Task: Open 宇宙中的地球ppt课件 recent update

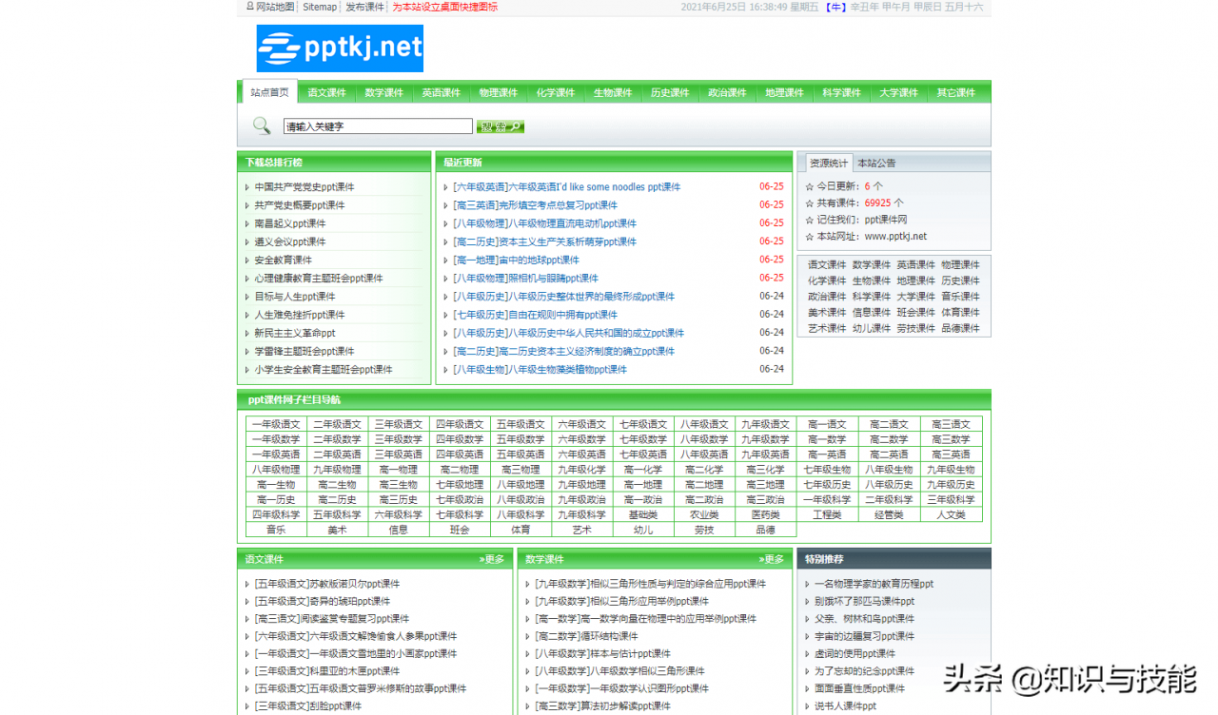Action: pos(516,260)
